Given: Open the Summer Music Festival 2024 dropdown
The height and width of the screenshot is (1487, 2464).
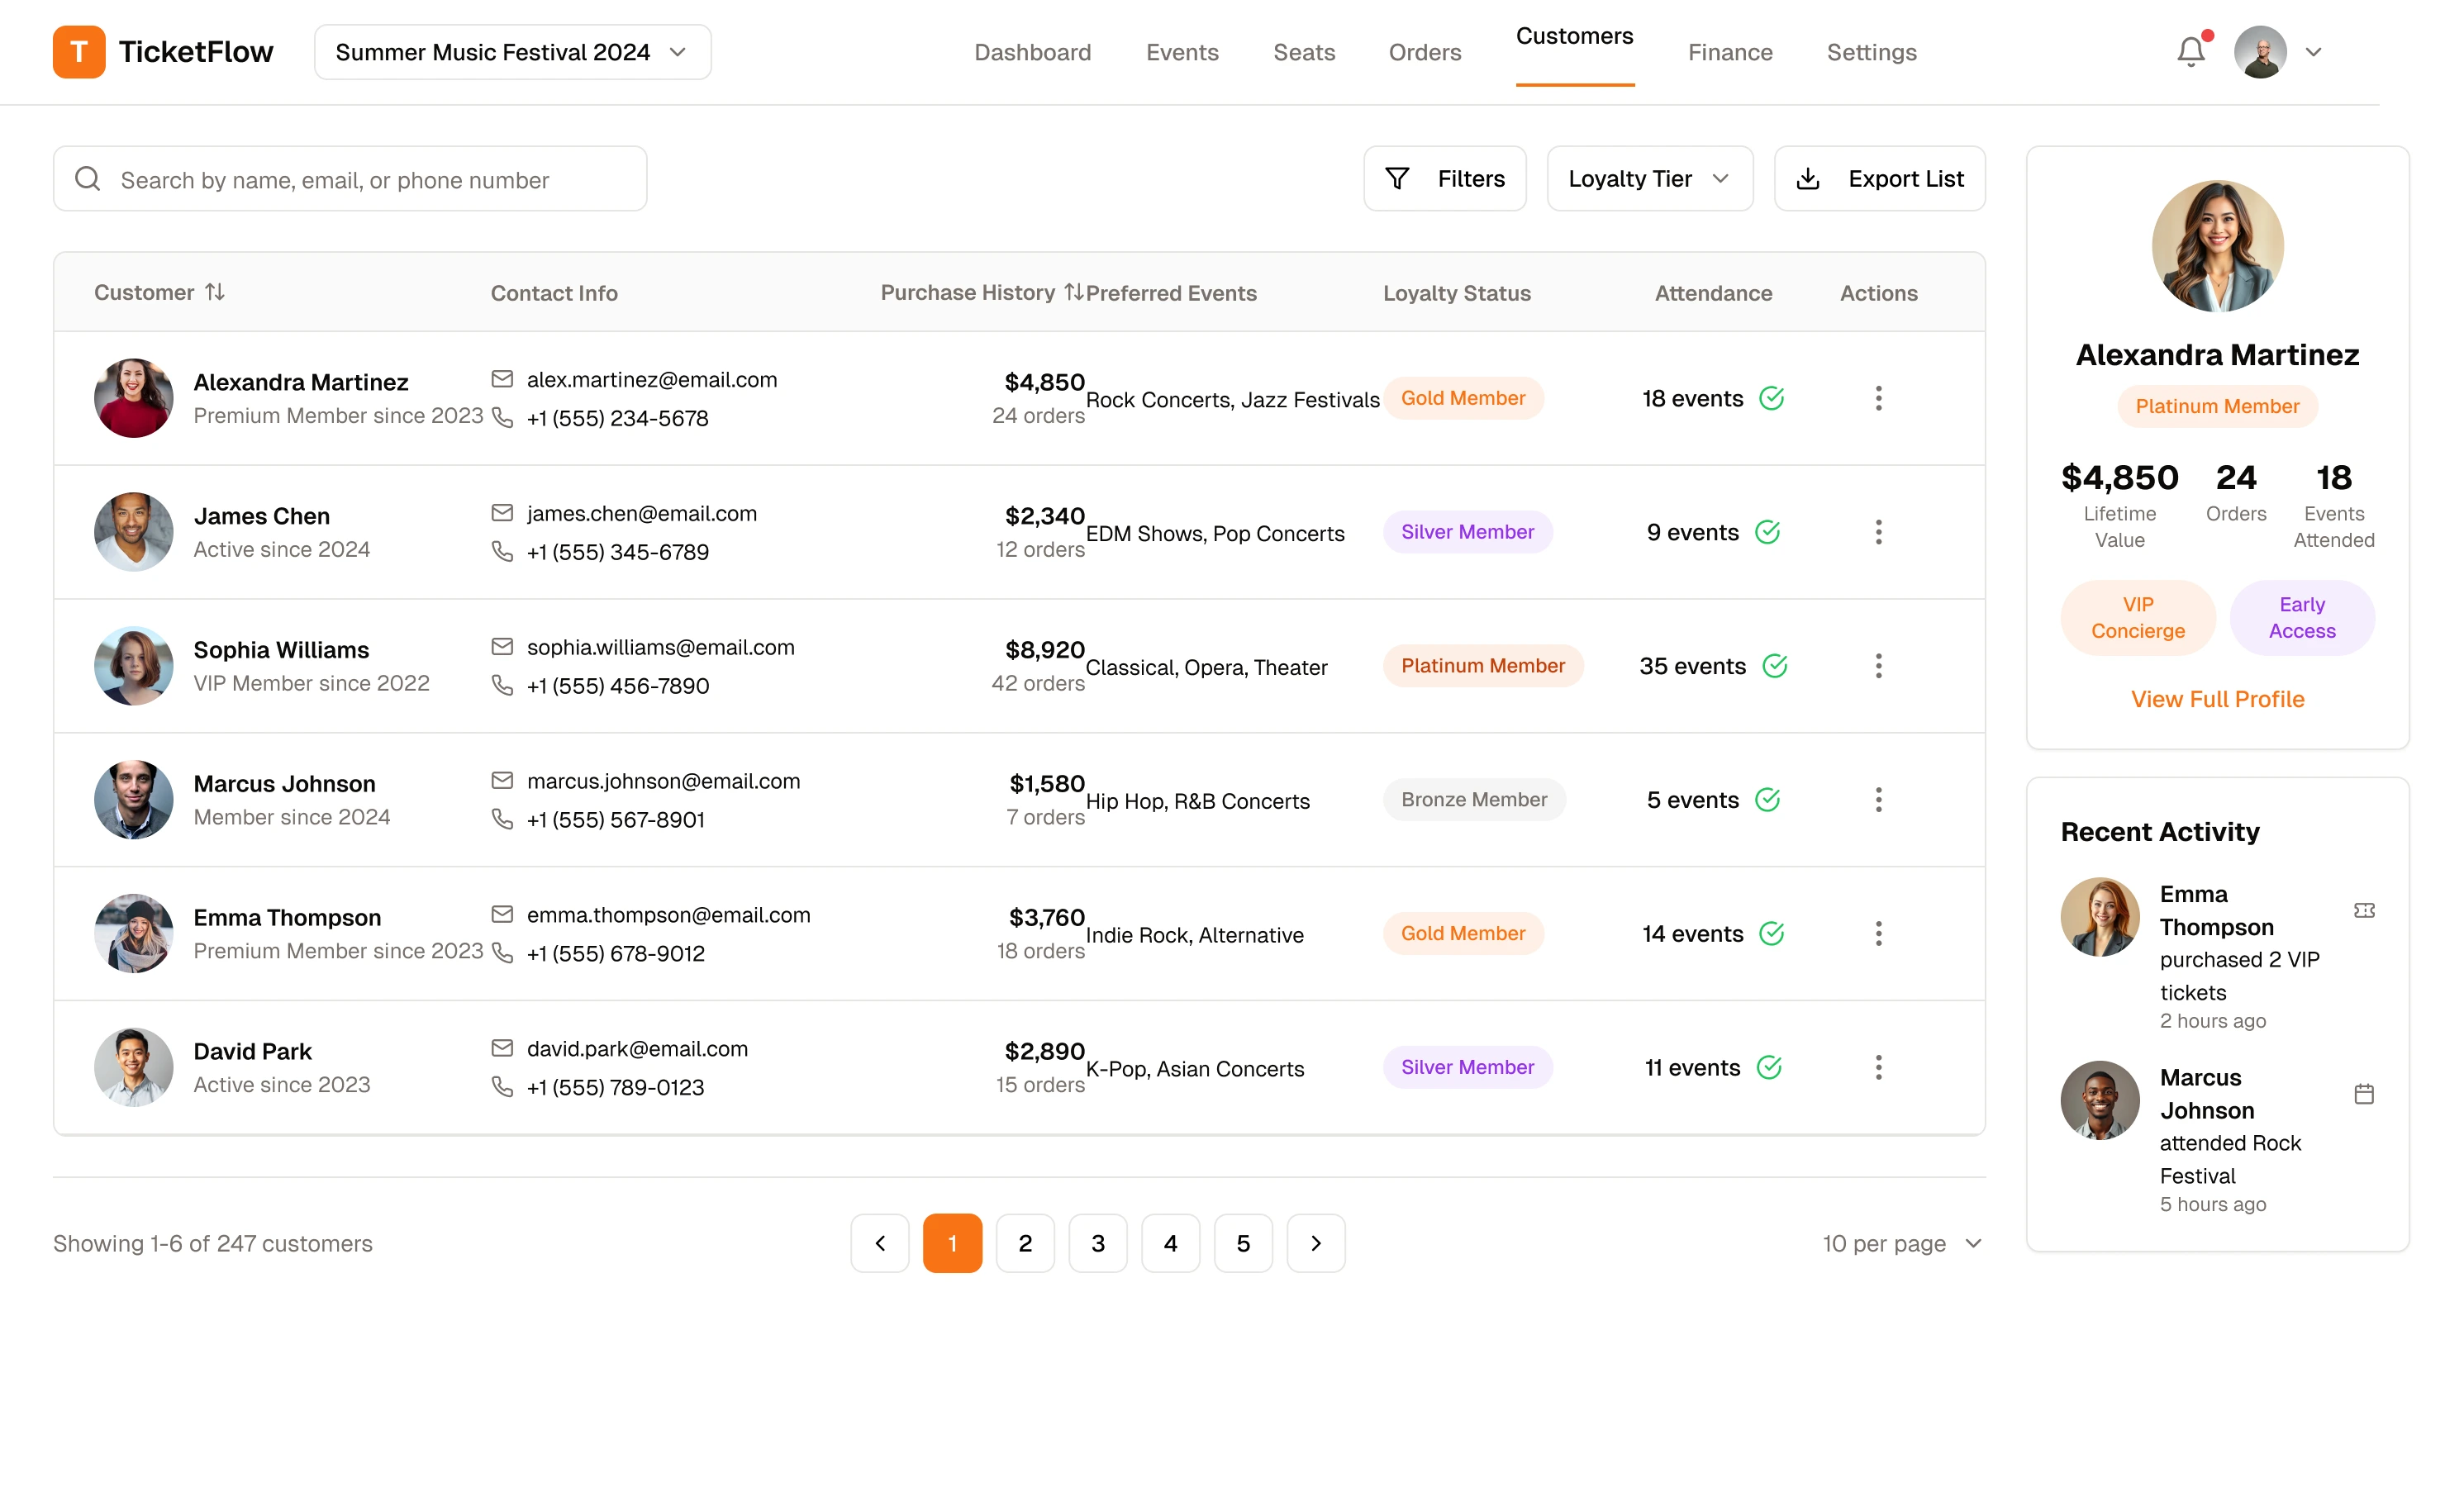Looking at the screenshot, I should 512,52.
